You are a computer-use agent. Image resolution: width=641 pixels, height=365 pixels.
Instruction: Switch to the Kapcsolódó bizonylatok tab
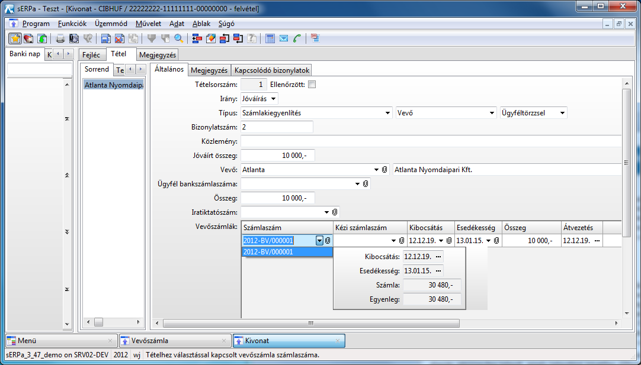coord(272,70)
